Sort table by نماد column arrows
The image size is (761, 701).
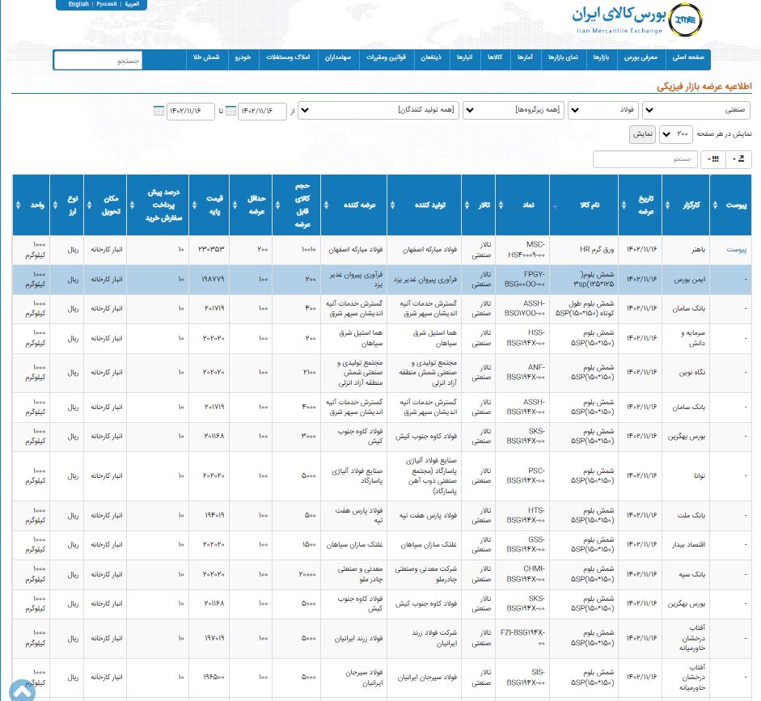coord(501,205)
